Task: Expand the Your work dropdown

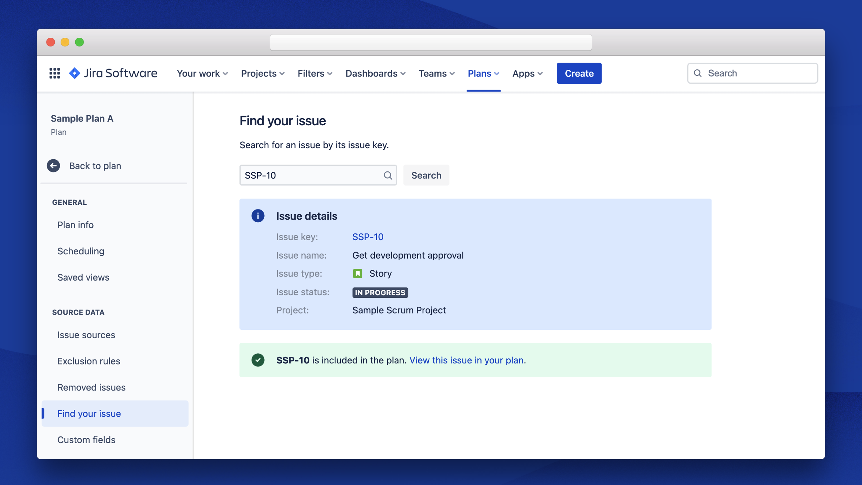Action: 202,73
